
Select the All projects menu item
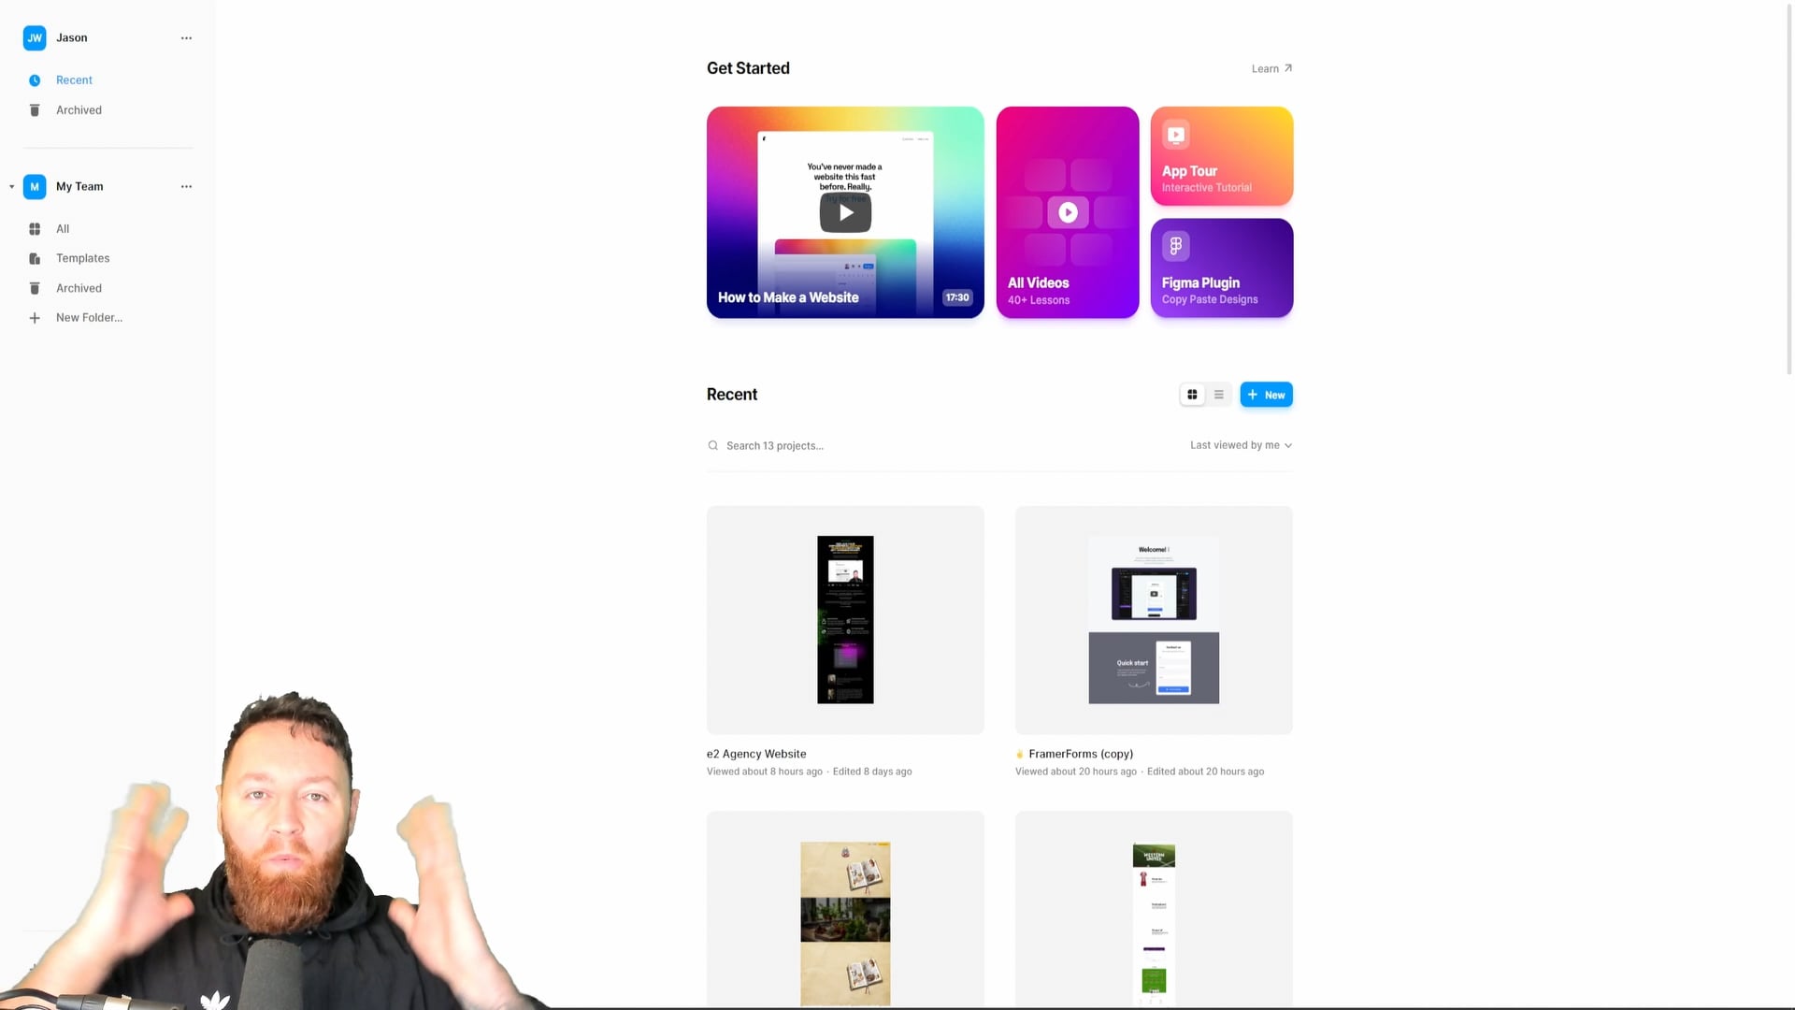62,228
